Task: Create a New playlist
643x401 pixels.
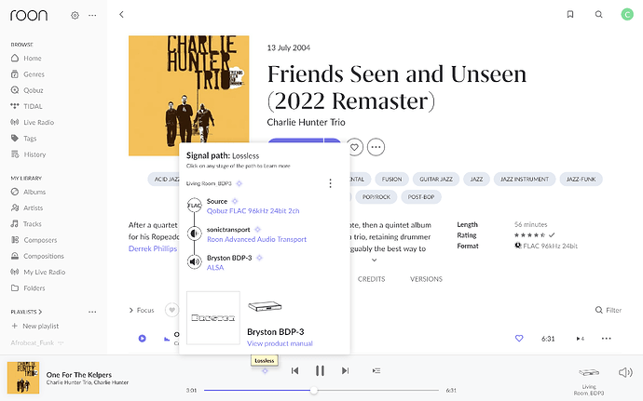Action: [35, 326]
